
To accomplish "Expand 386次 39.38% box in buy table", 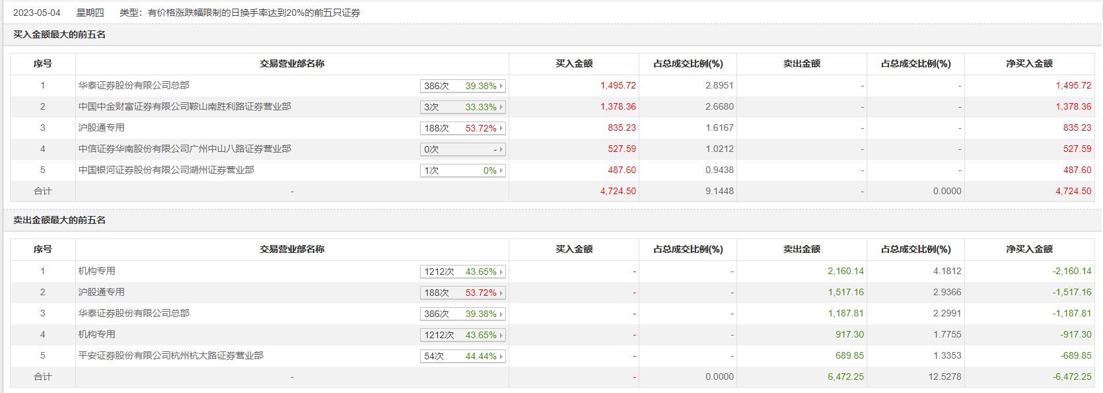I will 462,86.
